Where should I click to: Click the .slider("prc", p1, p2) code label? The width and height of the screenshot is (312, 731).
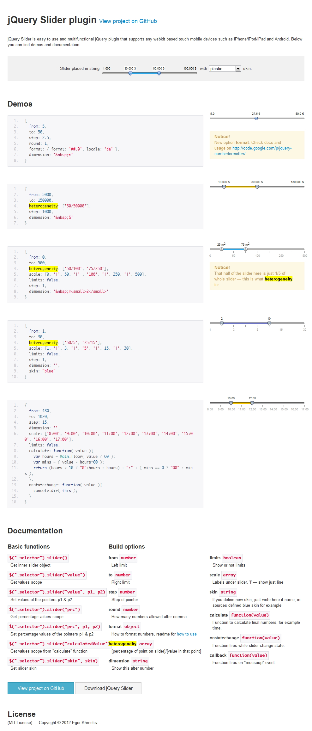tap(55, 626)
